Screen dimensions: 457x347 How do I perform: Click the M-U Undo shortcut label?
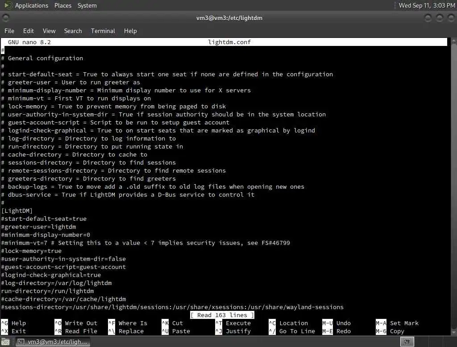pos(337,323)
